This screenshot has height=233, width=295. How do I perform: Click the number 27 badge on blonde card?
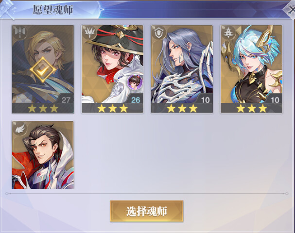(x=66, y=100)
